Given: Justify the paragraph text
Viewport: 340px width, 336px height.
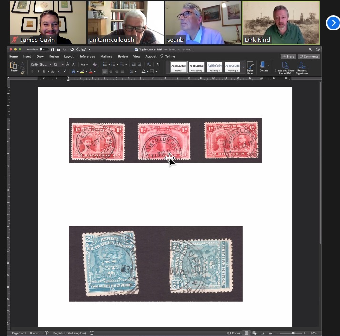Looking at the screenshot, I should 122,71.
